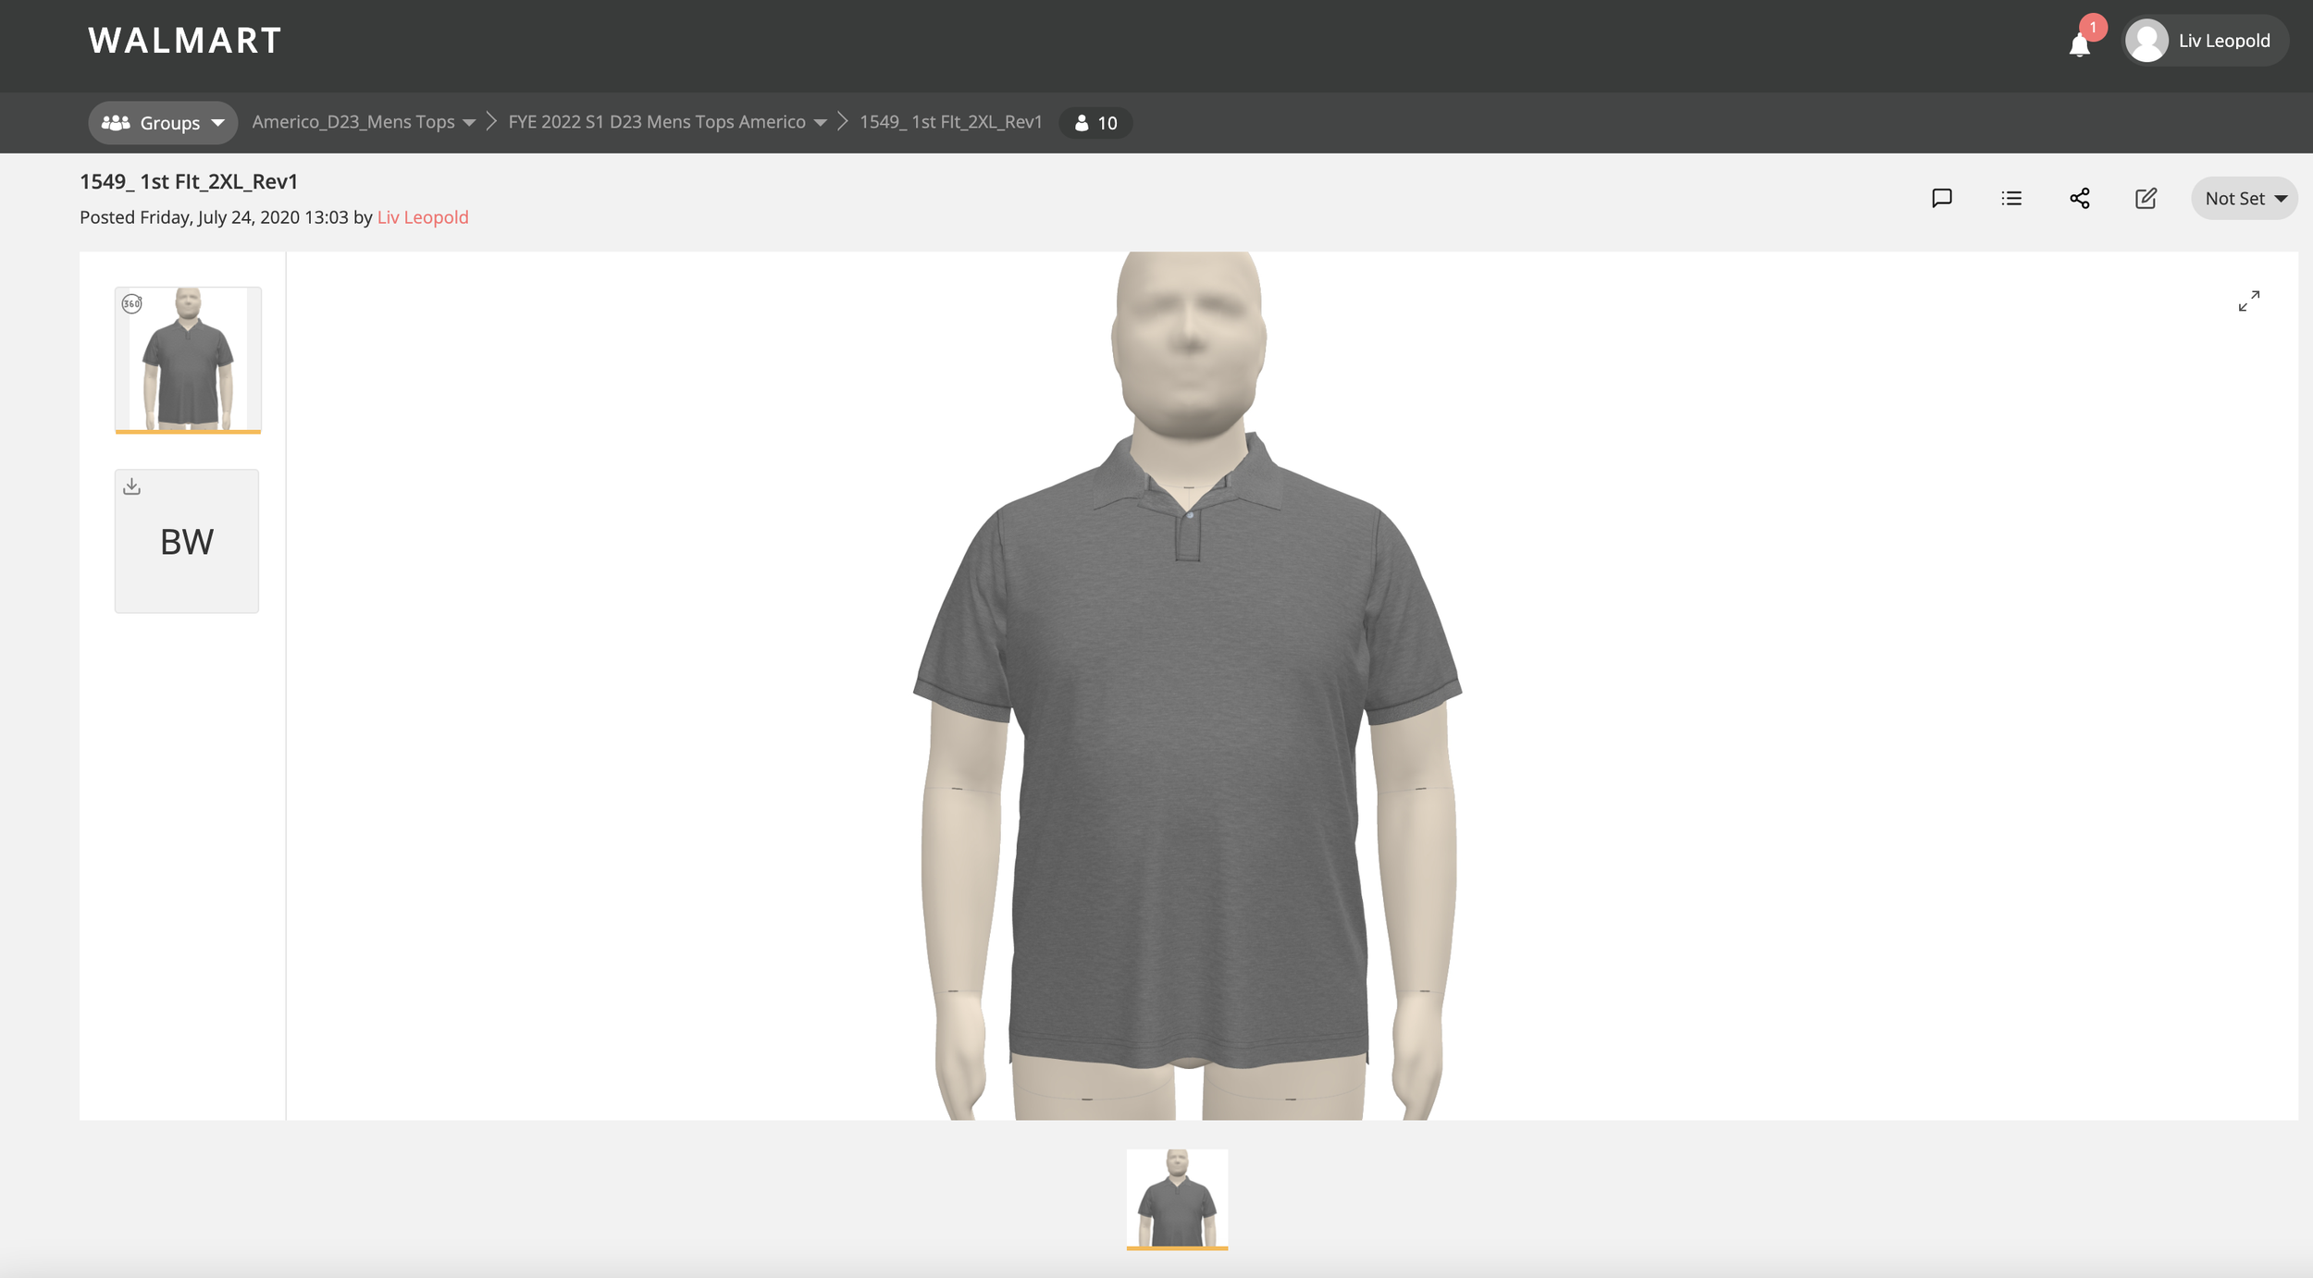Image resolution: width=2313 pixels, height=1278 pixels.
Task: Select the 1549_ 1st Flt_2XL_Rev1 breadcrumb
Action: [950, 122]
